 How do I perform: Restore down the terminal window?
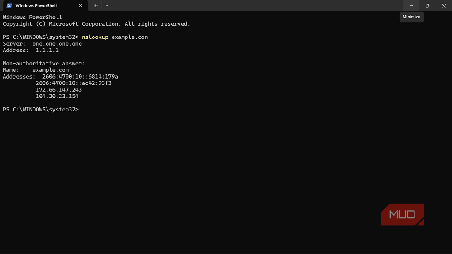pos(428,5)
